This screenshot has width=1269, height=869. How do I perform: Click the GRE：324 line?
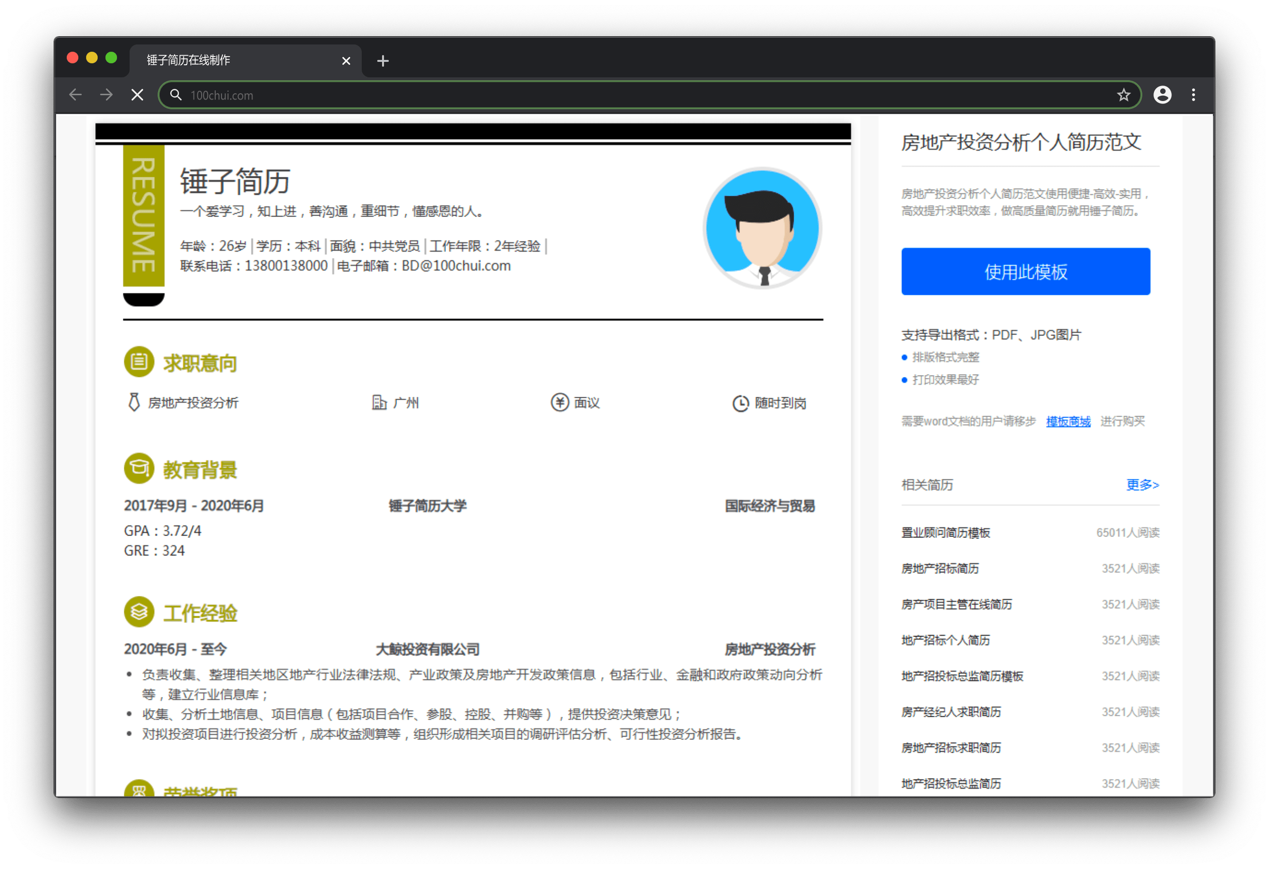pyautogui.click(x=155, y=551)
